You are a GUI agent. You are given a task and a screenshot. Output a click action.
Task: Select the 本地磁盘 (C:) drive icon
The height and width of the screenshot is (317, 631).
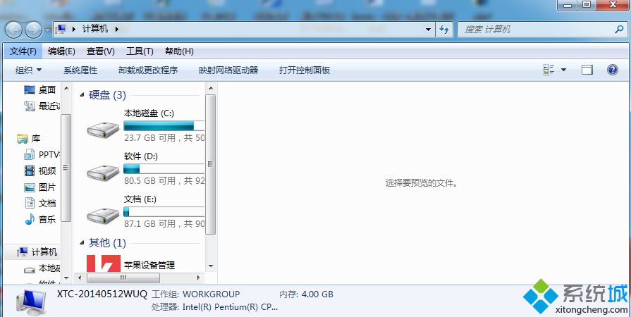(x=104, y=130)
